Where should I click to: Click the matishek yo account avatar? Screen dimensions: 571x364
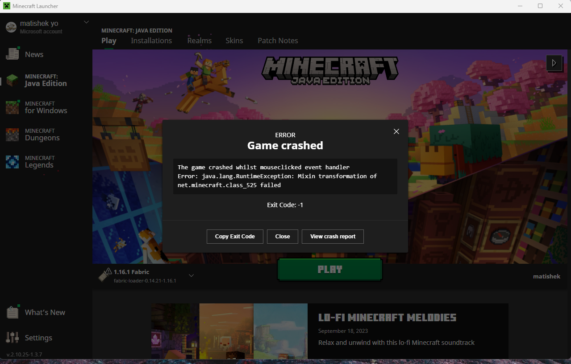pos(10,27)
